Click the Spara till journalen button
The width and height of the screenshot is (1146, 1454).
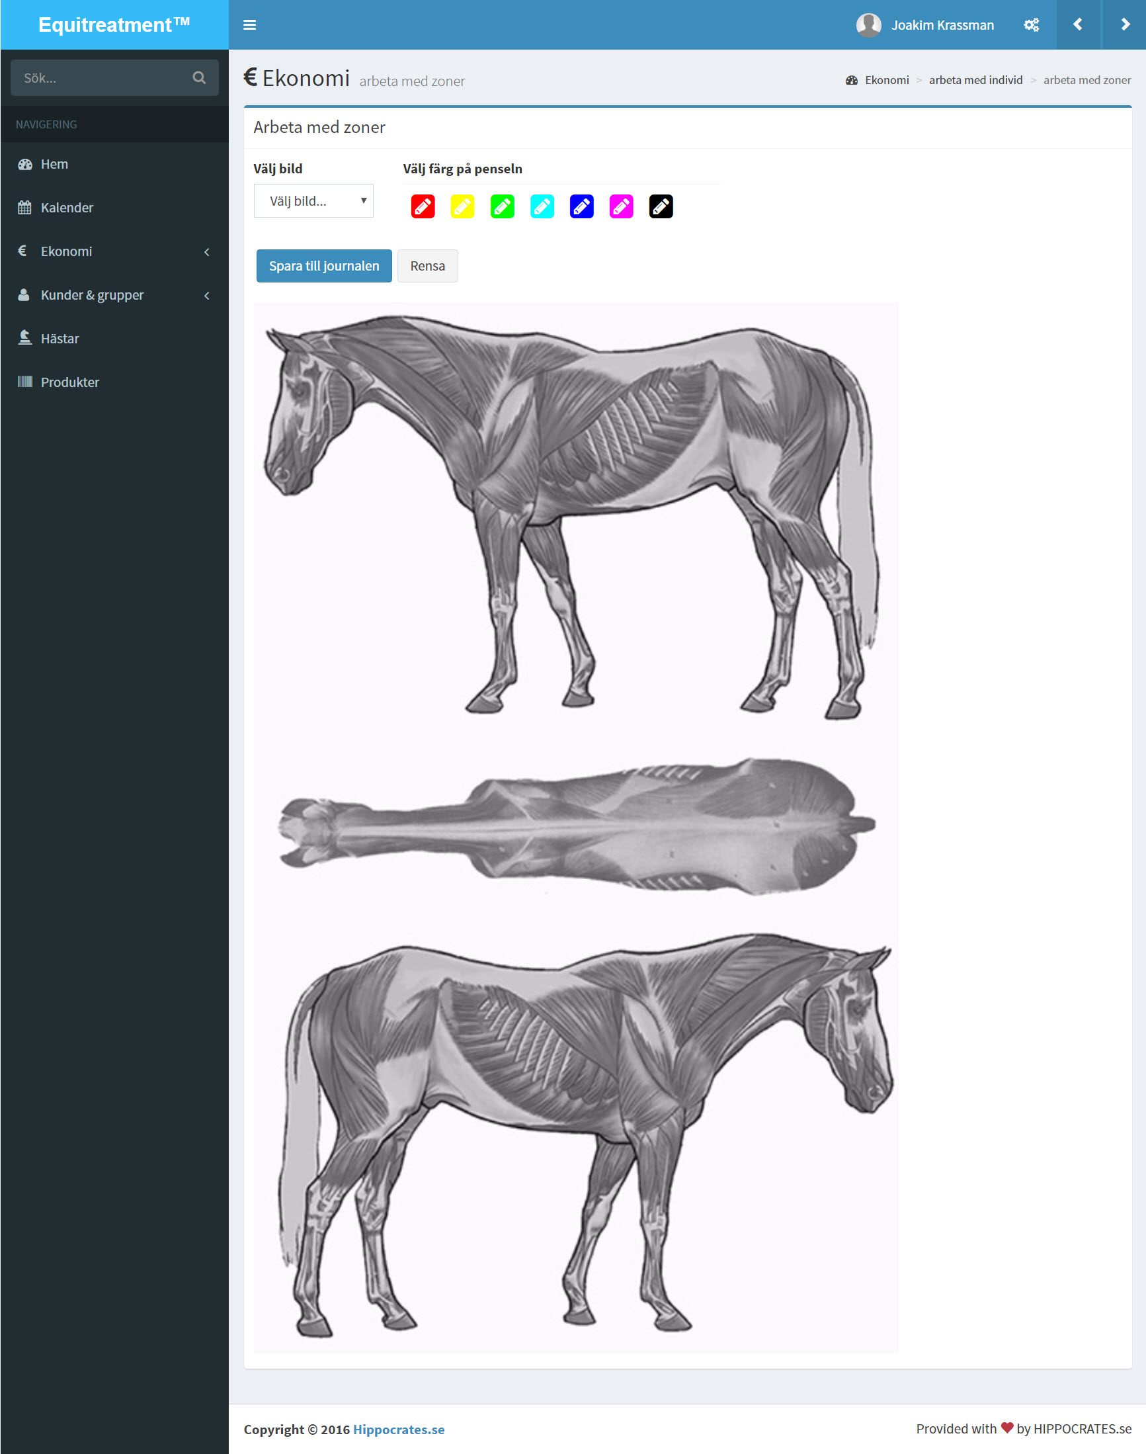(323, 266)
